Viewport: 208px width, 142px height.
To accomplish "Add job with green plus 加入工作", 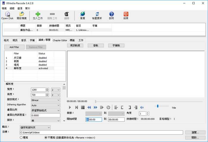I will pos(38,16).
